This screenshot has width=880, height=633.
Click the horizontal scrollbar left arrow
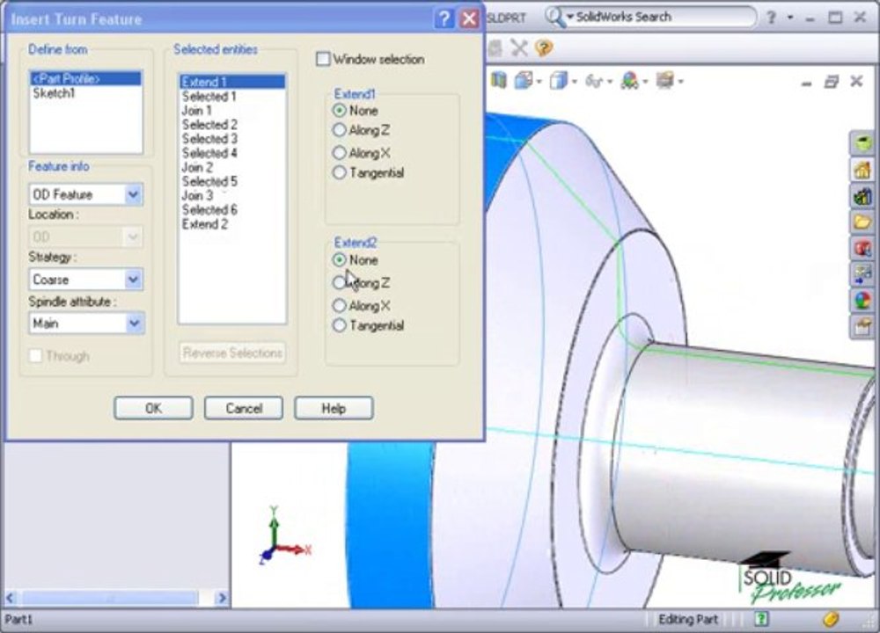10,598
